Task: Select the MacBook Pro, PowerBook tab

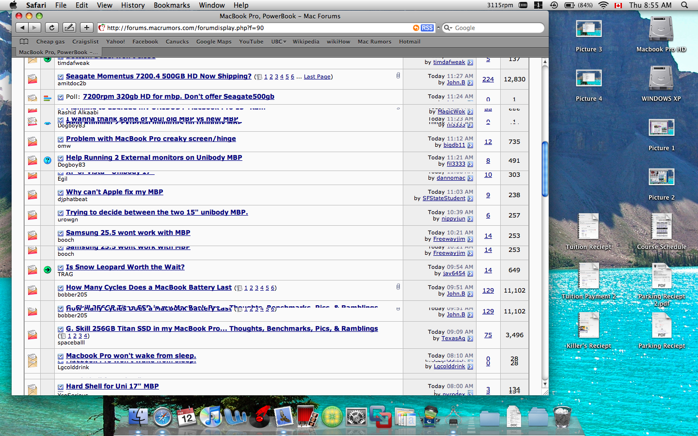Action: tap(58, 52)
